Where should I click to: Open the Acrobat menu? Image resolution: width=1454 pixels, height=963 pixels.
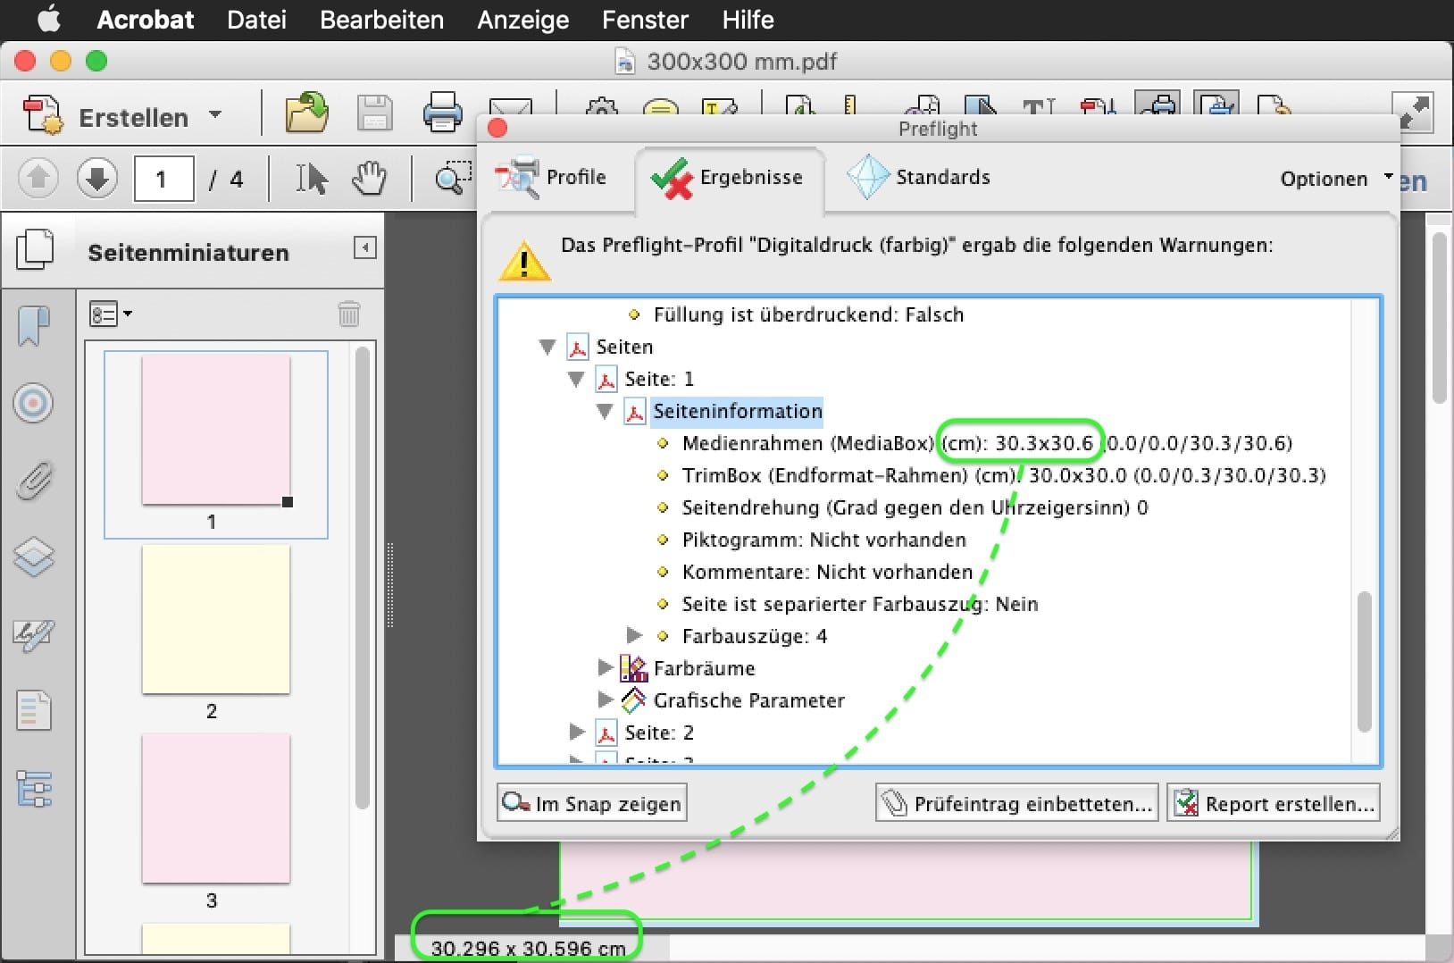tap(145, 20)
